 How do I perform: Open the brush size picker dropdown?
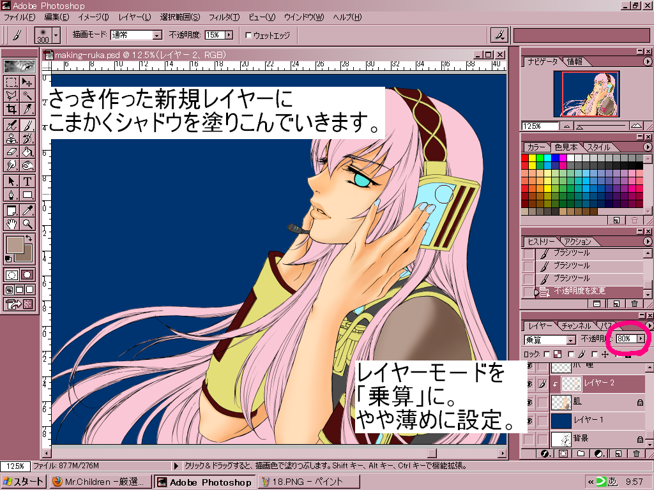pos(57,35)
